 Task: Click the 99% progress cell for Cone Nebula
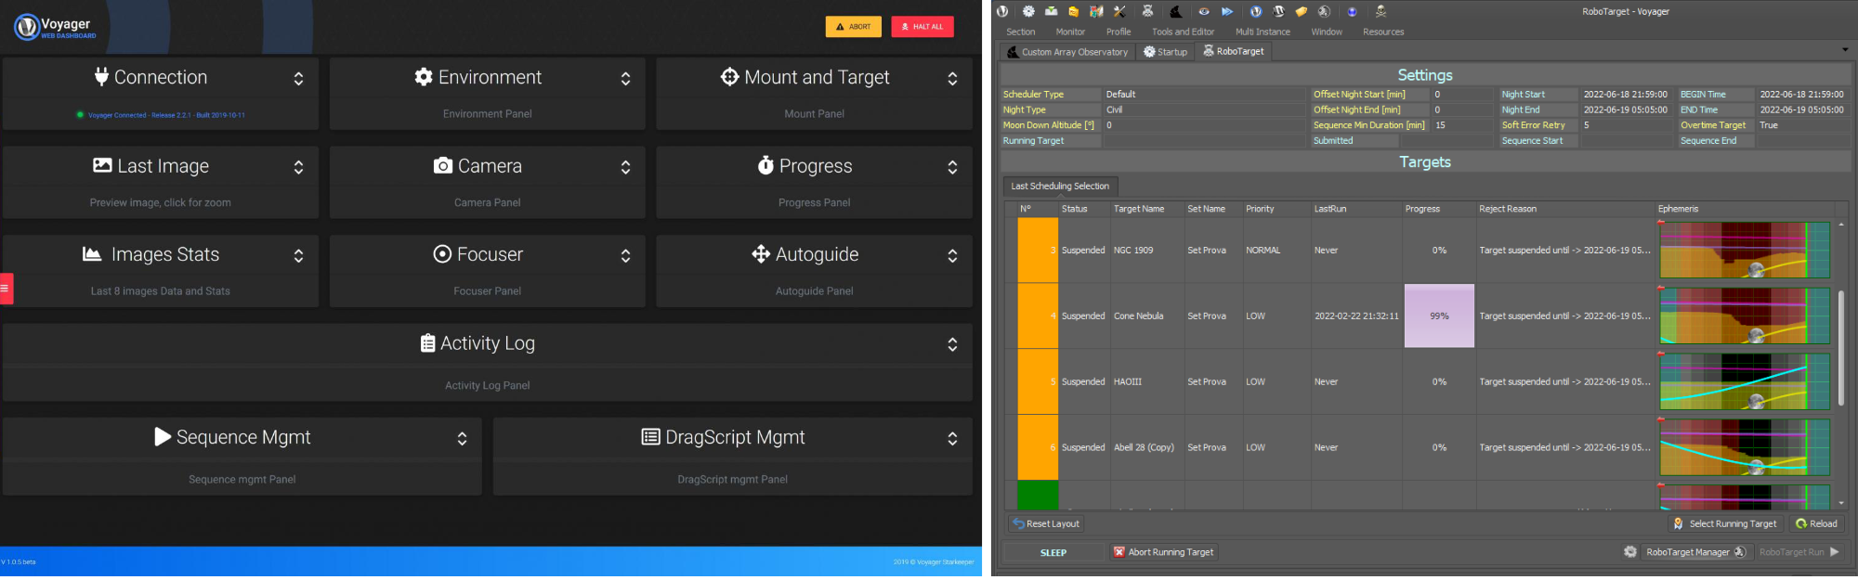[x=1439, y=316]
